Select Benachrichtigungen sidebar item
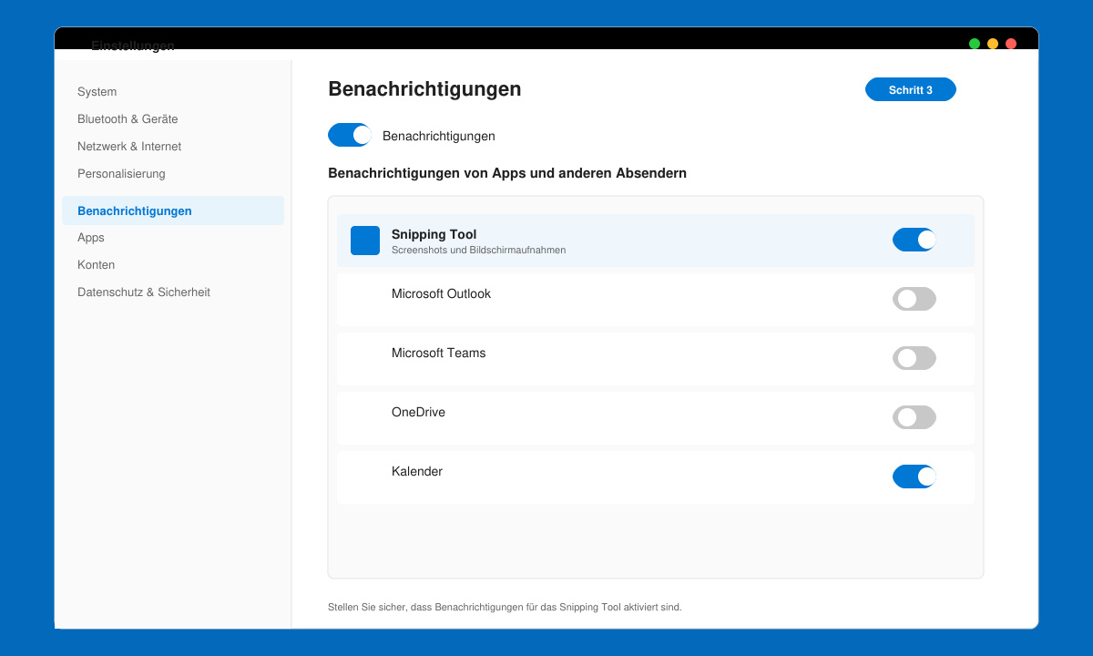The width and height of the screenshot is (1093, 656). point(173,210)
